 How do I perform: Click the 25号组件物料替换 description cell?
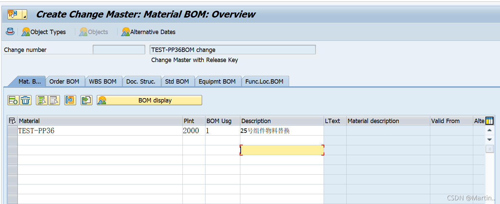click(282, 130)
